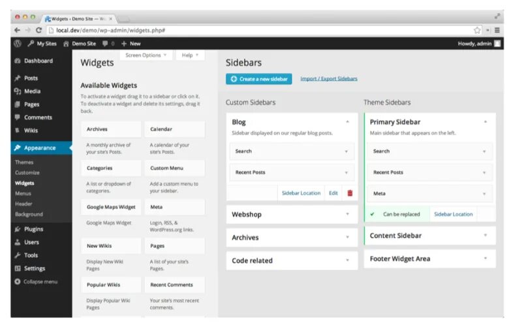Collapse the Blog sidebar arrow
522x325 pixels.
click(x=347, y=122)
